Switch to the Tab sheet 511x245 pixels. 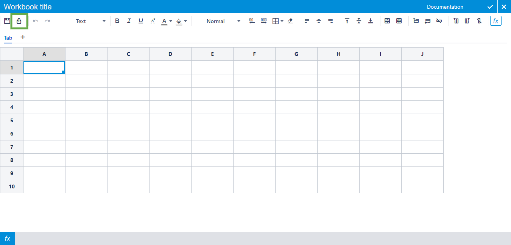click(8, 38)
